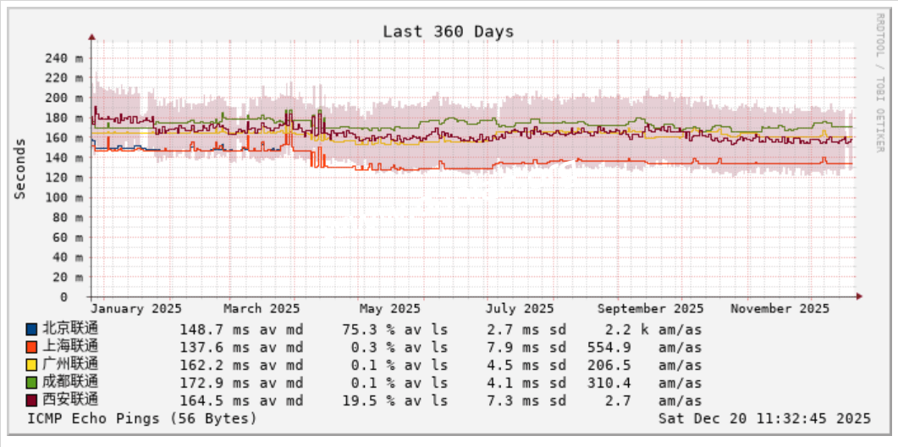Click the orange 上海联通 legend swatch
This screenshot has width=898, height=447.
[x=32, y=347]
